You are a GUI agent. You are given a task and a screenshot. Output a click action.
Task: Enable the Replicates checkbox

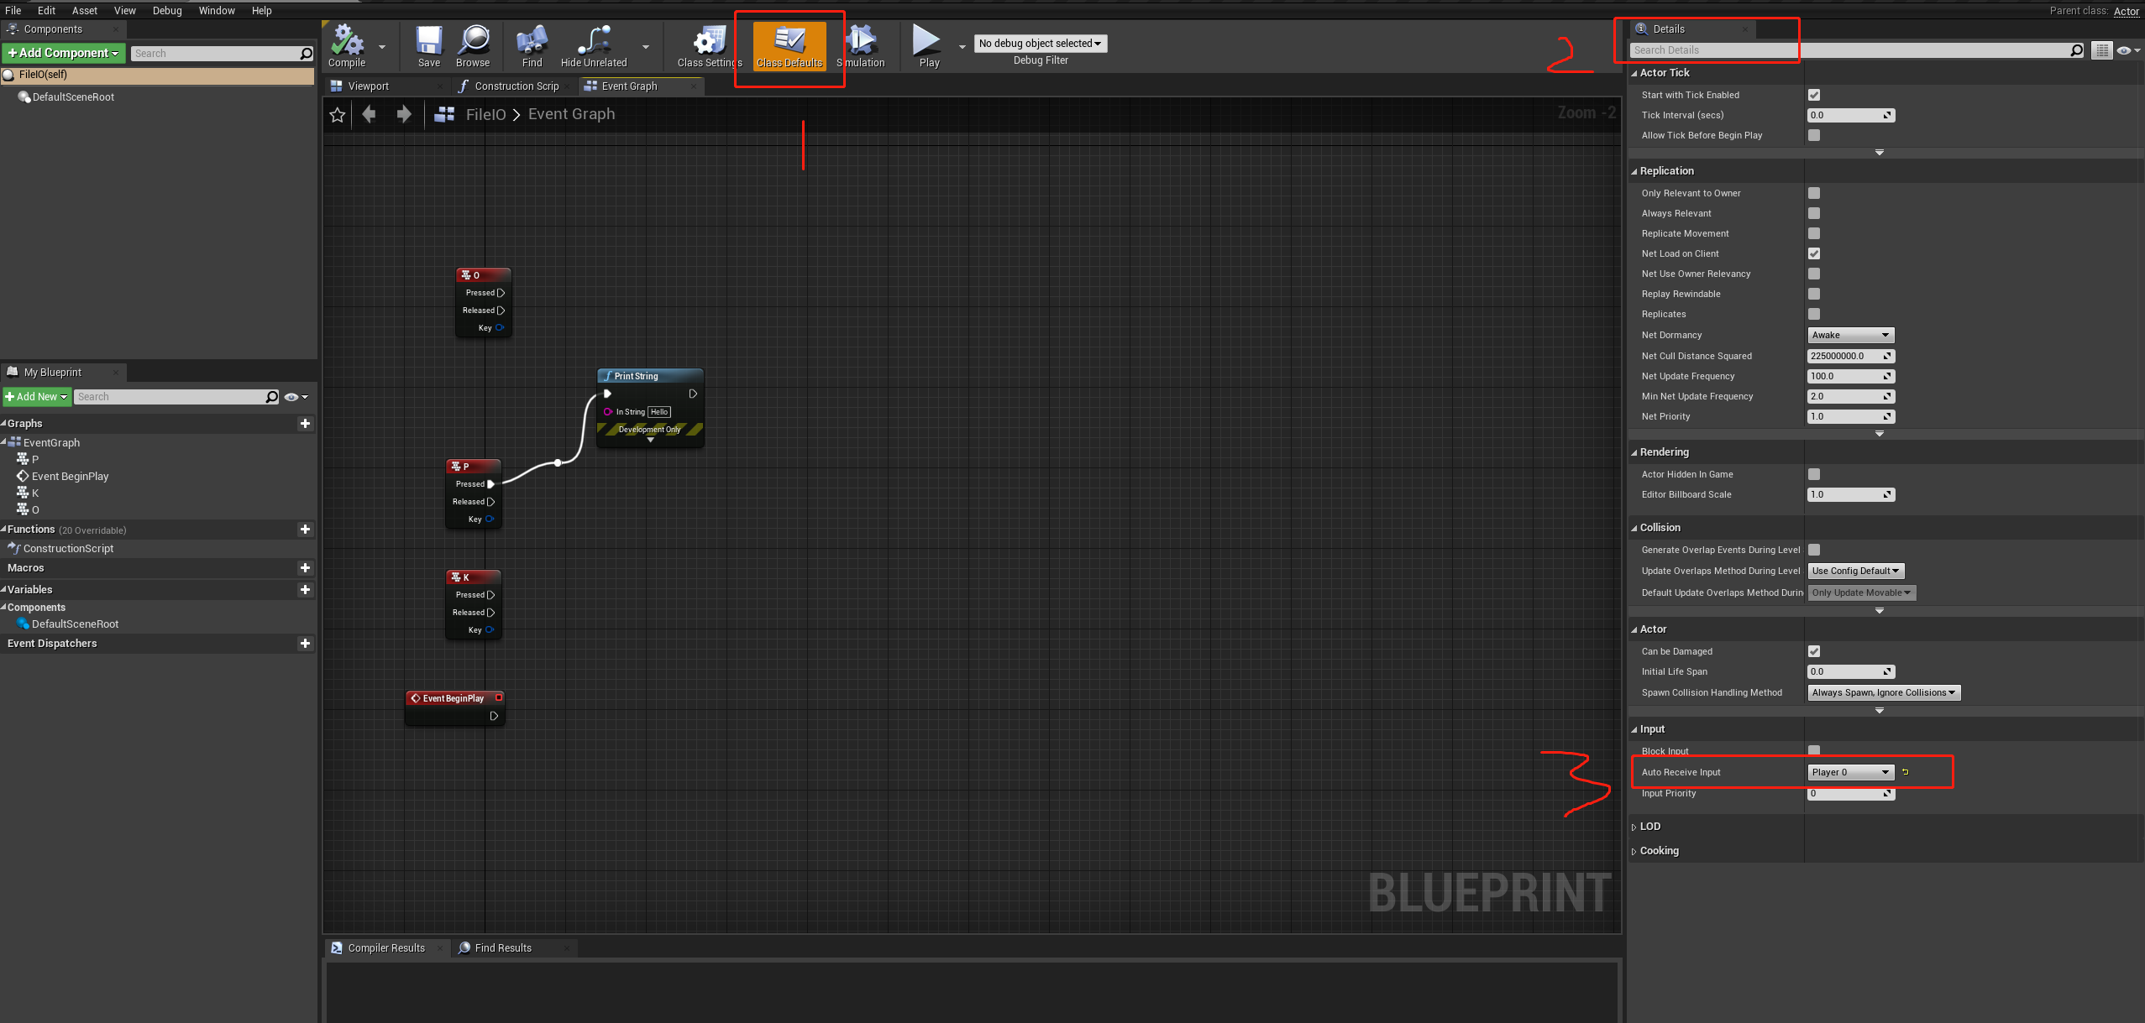1813,314
